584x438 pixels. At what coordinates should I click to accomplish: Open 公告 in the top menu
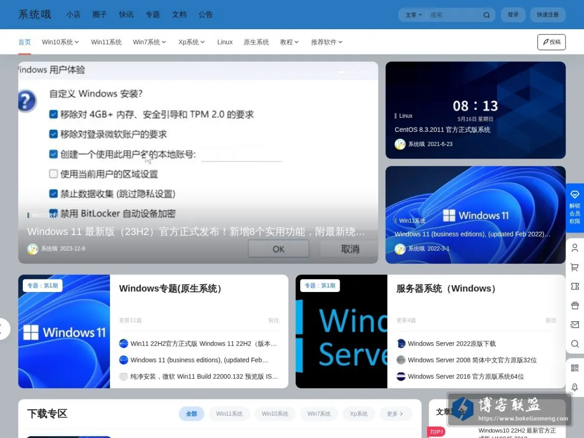click(x=205, y=15)
